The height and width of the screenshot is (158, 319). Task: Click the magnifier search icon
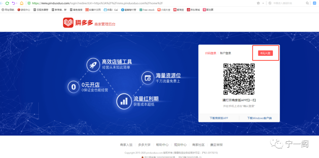click(307, 3)
